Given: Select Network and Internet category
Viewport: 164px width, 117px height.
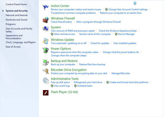Looking at the screenshot, I should [x=16, y=15].
